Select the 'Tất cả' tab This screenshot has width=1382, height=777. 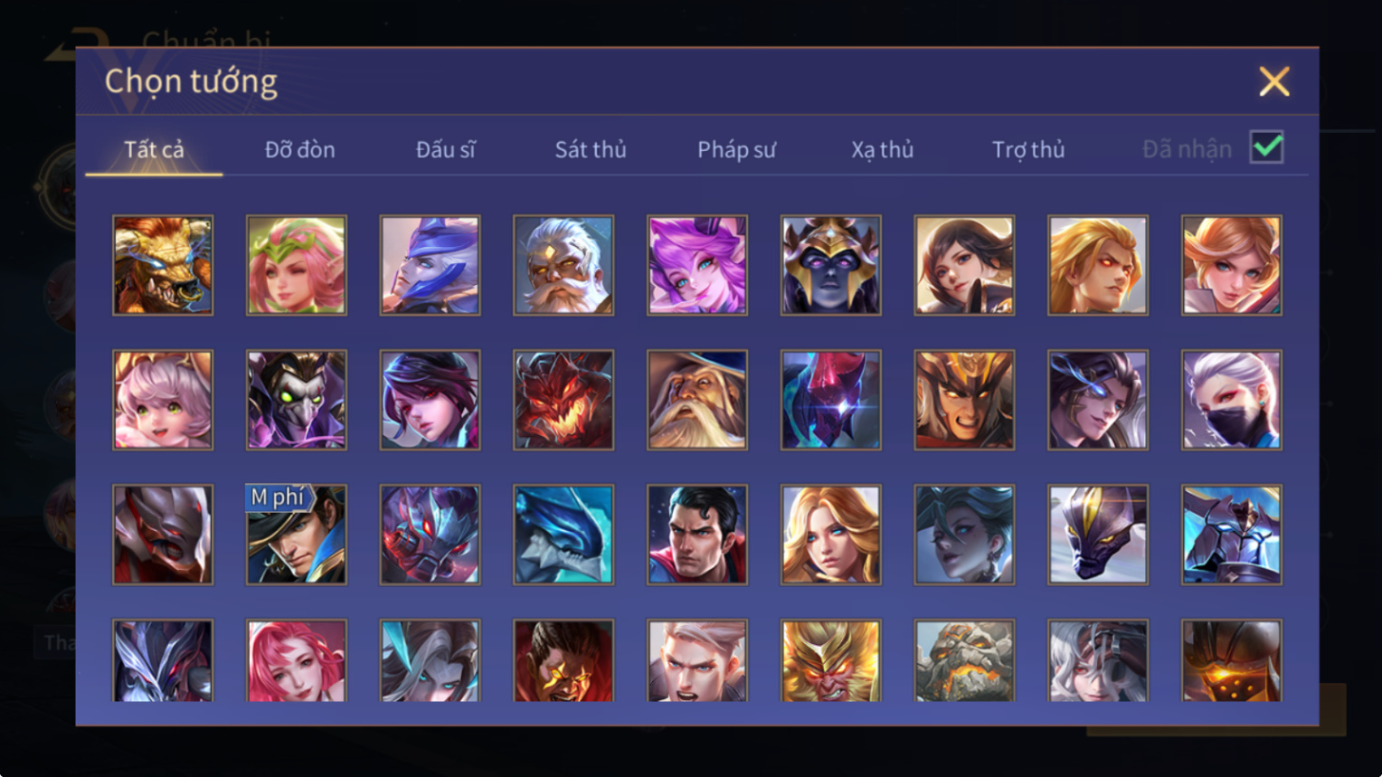click(x=154, y=149)
